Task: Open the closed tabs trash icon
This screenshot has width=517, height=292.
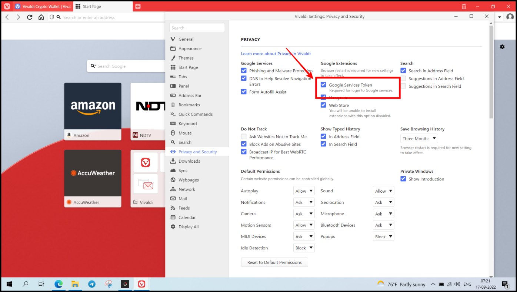Action: [464, 6]
